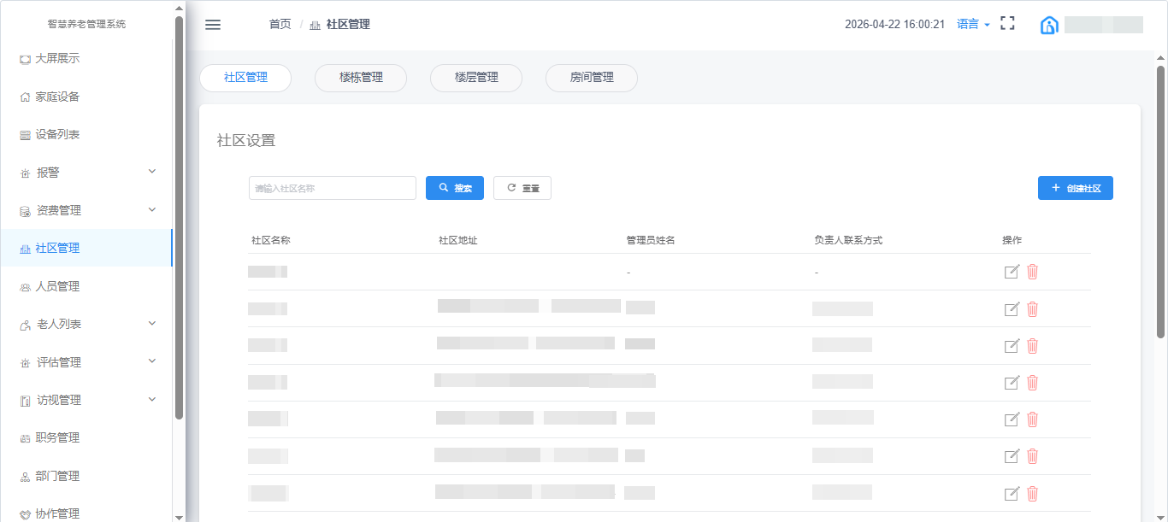The image size is (1168, 522).
Task: Click the 首页 breadcrumb link
Action: 280,25
